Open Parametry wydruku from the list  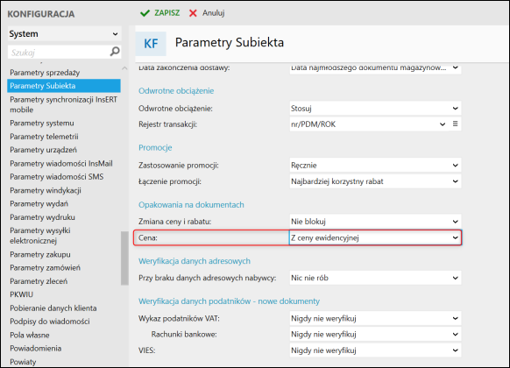click(x=42, y=217)
